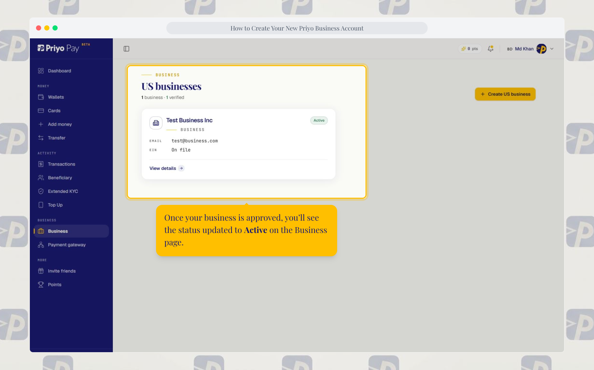Select Top Up in the sidebar

(71, 205)
